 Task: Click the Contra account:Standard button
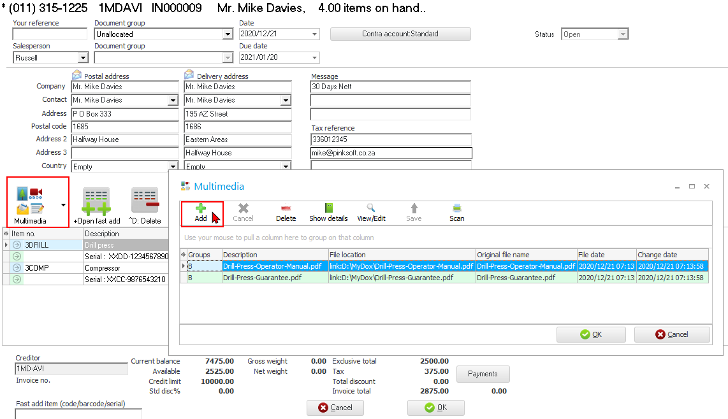click(400, 34)
